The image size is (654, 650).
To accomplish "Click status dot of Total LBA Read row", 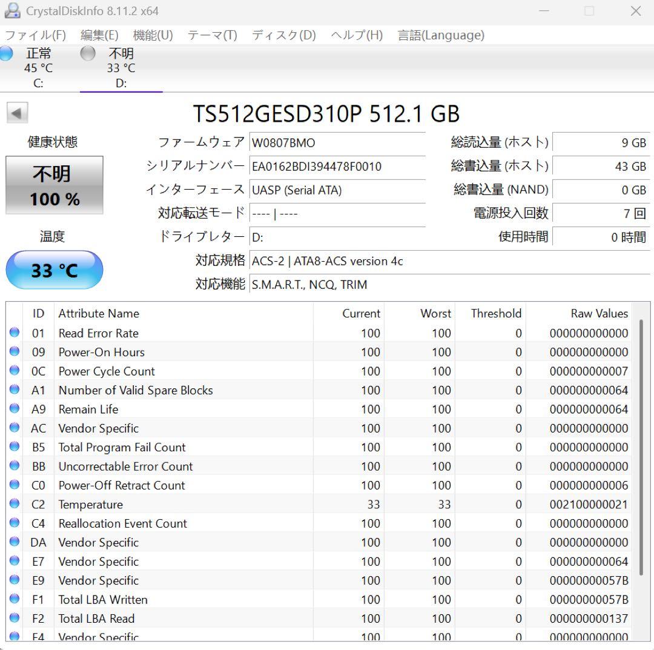I will click(14, 618).
